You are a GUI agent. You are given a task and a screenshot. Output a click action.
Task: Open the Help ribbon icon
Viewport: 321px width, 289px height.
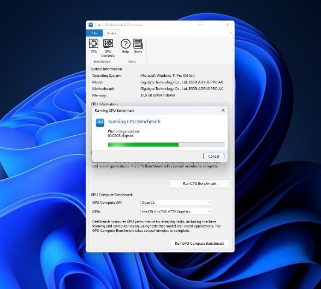pos(126,46)
